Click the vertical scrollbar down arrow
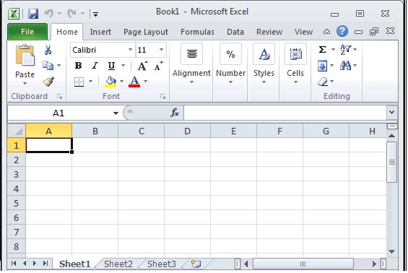 [x=391, y=251]
